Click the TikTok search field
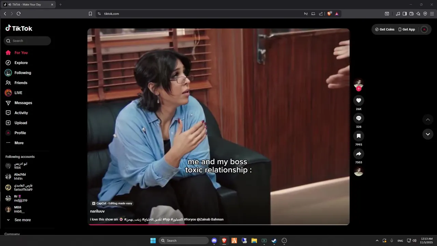The image size is (437, 246). pyautogui.click(x=27, y=41)
